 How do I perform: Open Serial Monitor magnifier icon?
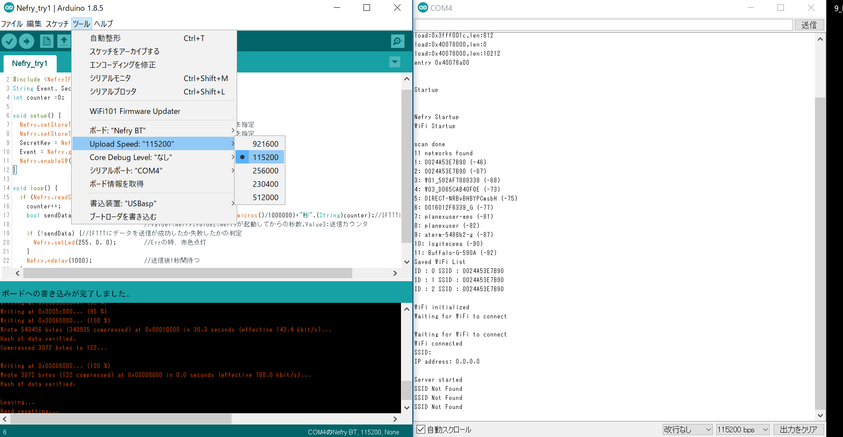click(x=397, y=41)
